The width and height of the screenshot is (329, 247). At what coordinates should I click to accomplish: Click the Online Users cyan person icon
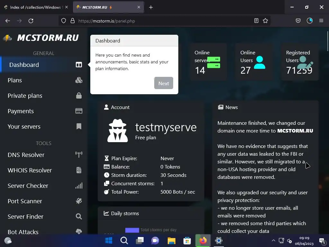[x=260, y=62]
